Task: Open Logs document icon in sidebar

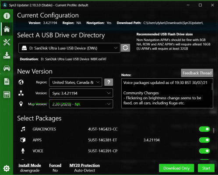Action: [x=7, y=81]
